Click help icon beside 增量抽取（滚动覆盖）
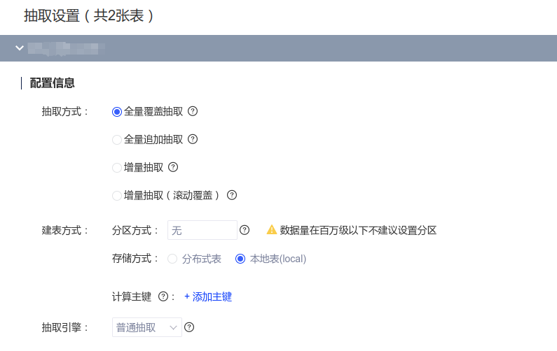The height and width of the screenshot is (351, 557). [231, 195]
